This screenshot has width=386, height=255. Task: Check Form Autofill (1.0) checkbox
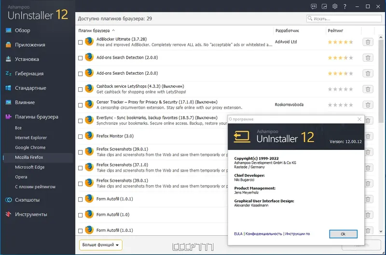80,215
